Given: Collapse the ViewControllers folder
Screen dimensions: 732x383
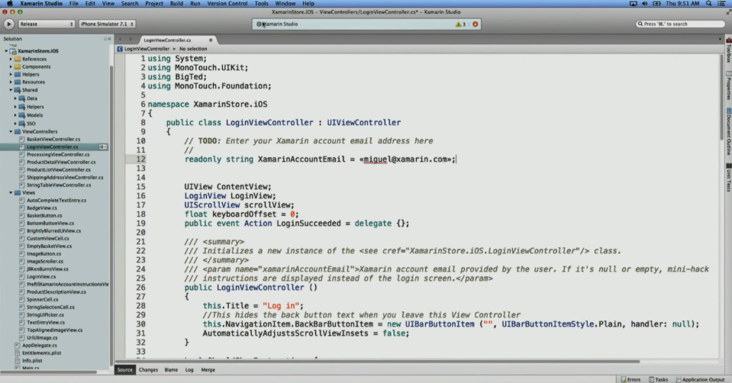Looking at the screenshot, I should point(11,131).
